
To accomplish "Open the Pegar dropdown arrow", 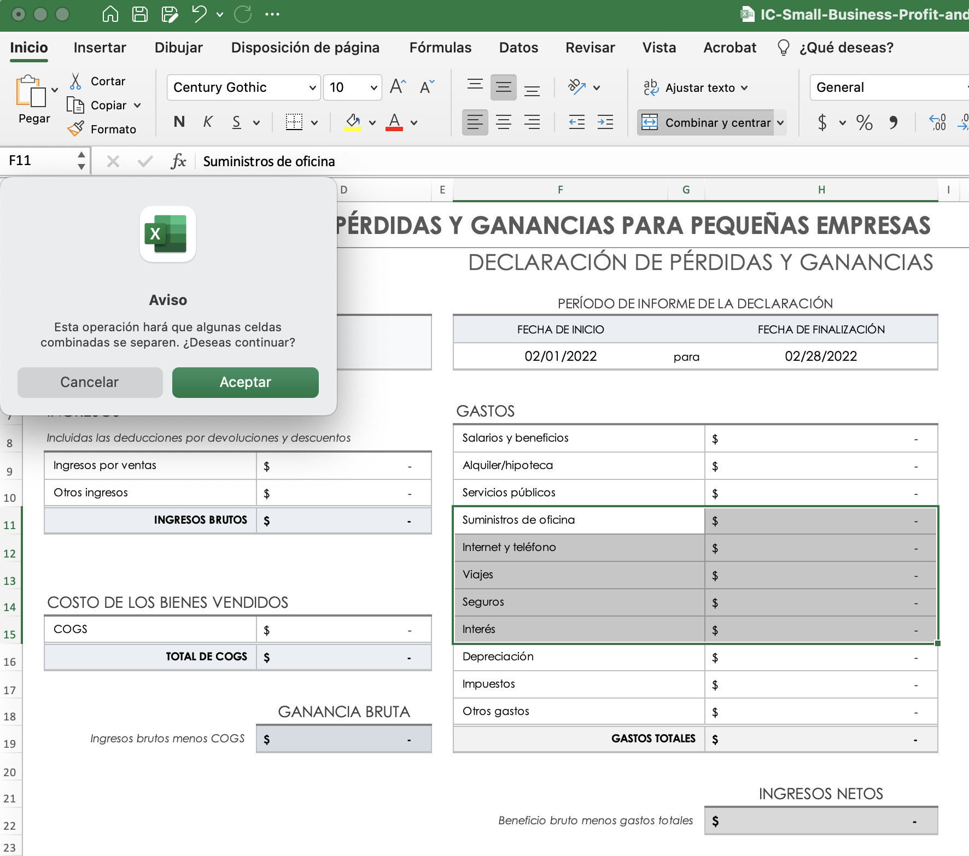I will coord(55,90).
